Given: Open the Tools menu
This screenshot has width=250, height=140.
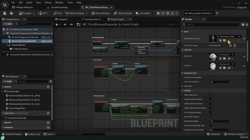Looking at the screenshot, I should click(x=70, y=3).
